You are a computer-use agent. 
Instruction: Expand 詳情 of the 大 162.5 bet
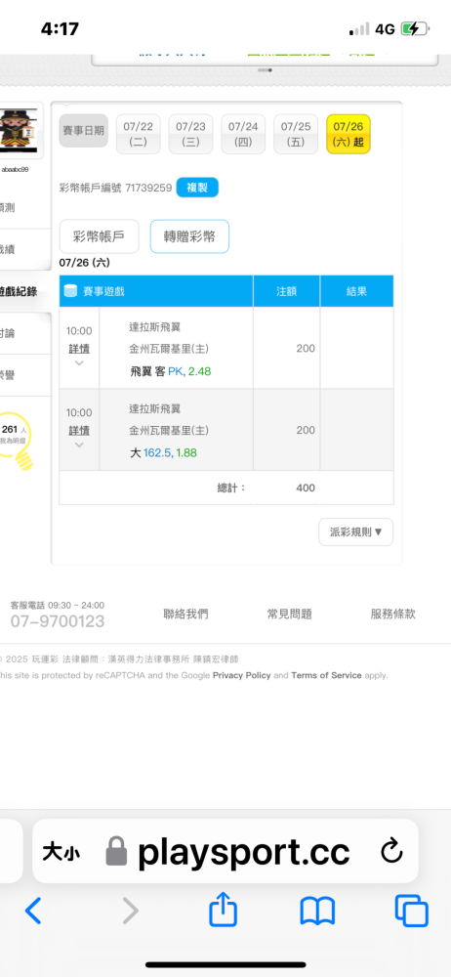coord(78,431)
